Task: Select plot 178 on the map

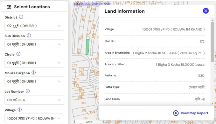Action: tap(82, 70)
